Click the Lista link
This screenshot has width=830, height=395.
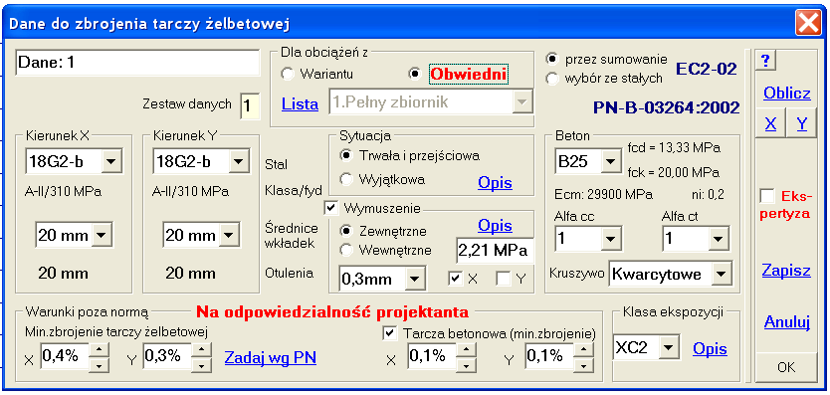tap(300, 103)
